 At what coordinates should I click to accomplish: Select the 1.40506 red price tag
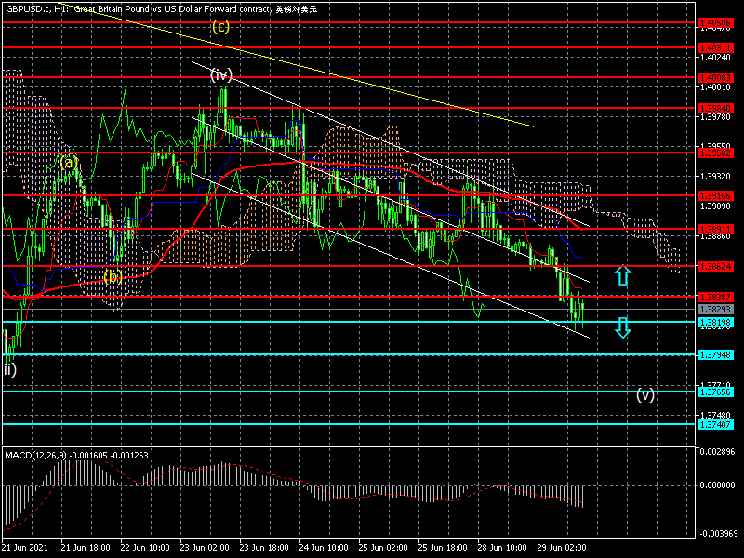coord(715,22)
